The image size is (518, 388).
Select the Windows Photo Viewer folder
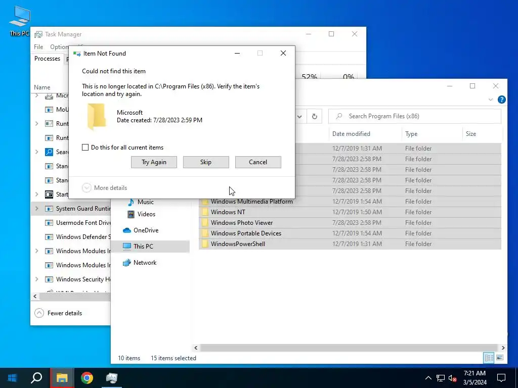pos(350,223)
